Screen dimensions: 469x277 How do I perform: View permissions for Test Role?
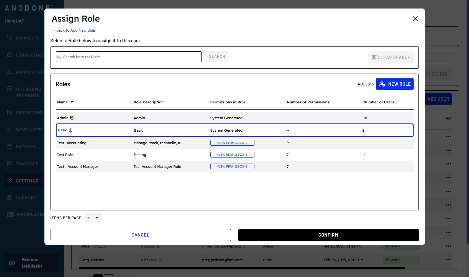[x=232, y=155]
